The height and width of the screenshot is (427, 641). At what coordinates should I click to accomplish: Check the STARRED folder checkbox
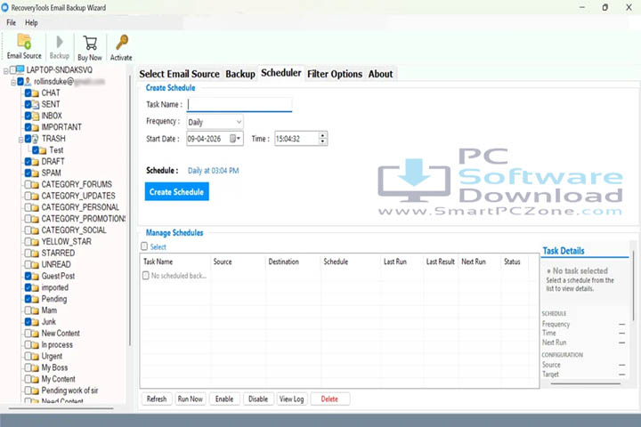(28, 253)
